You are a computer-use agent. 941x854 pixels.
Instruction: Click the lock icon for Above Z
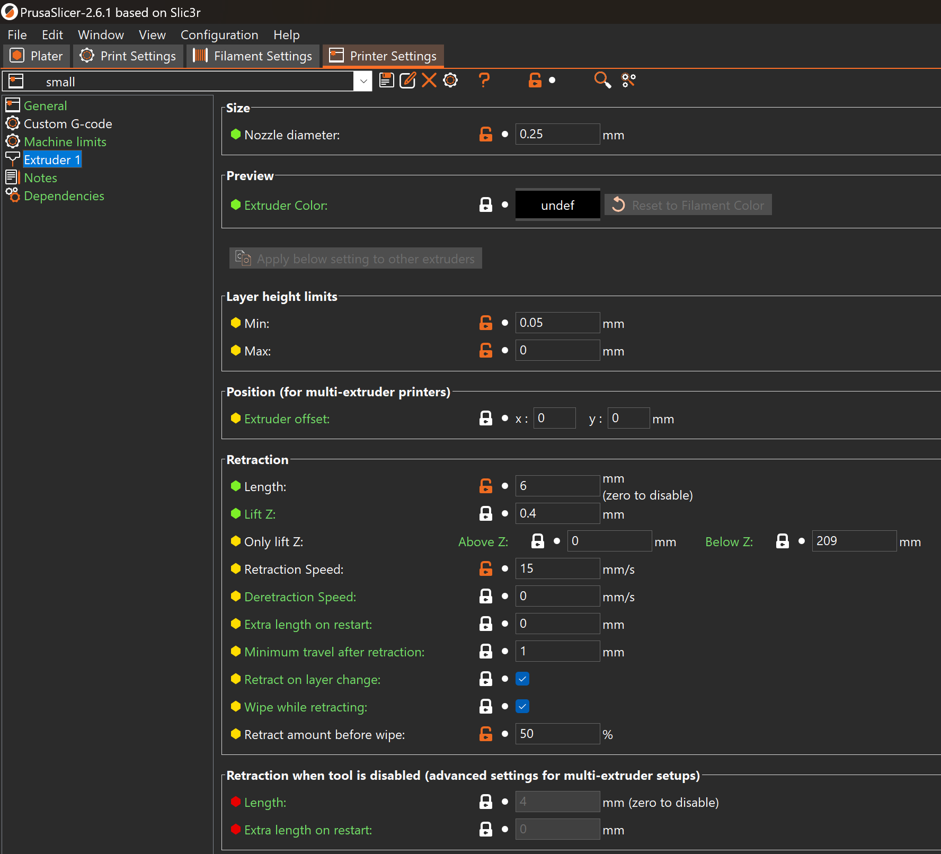point(538,541)
